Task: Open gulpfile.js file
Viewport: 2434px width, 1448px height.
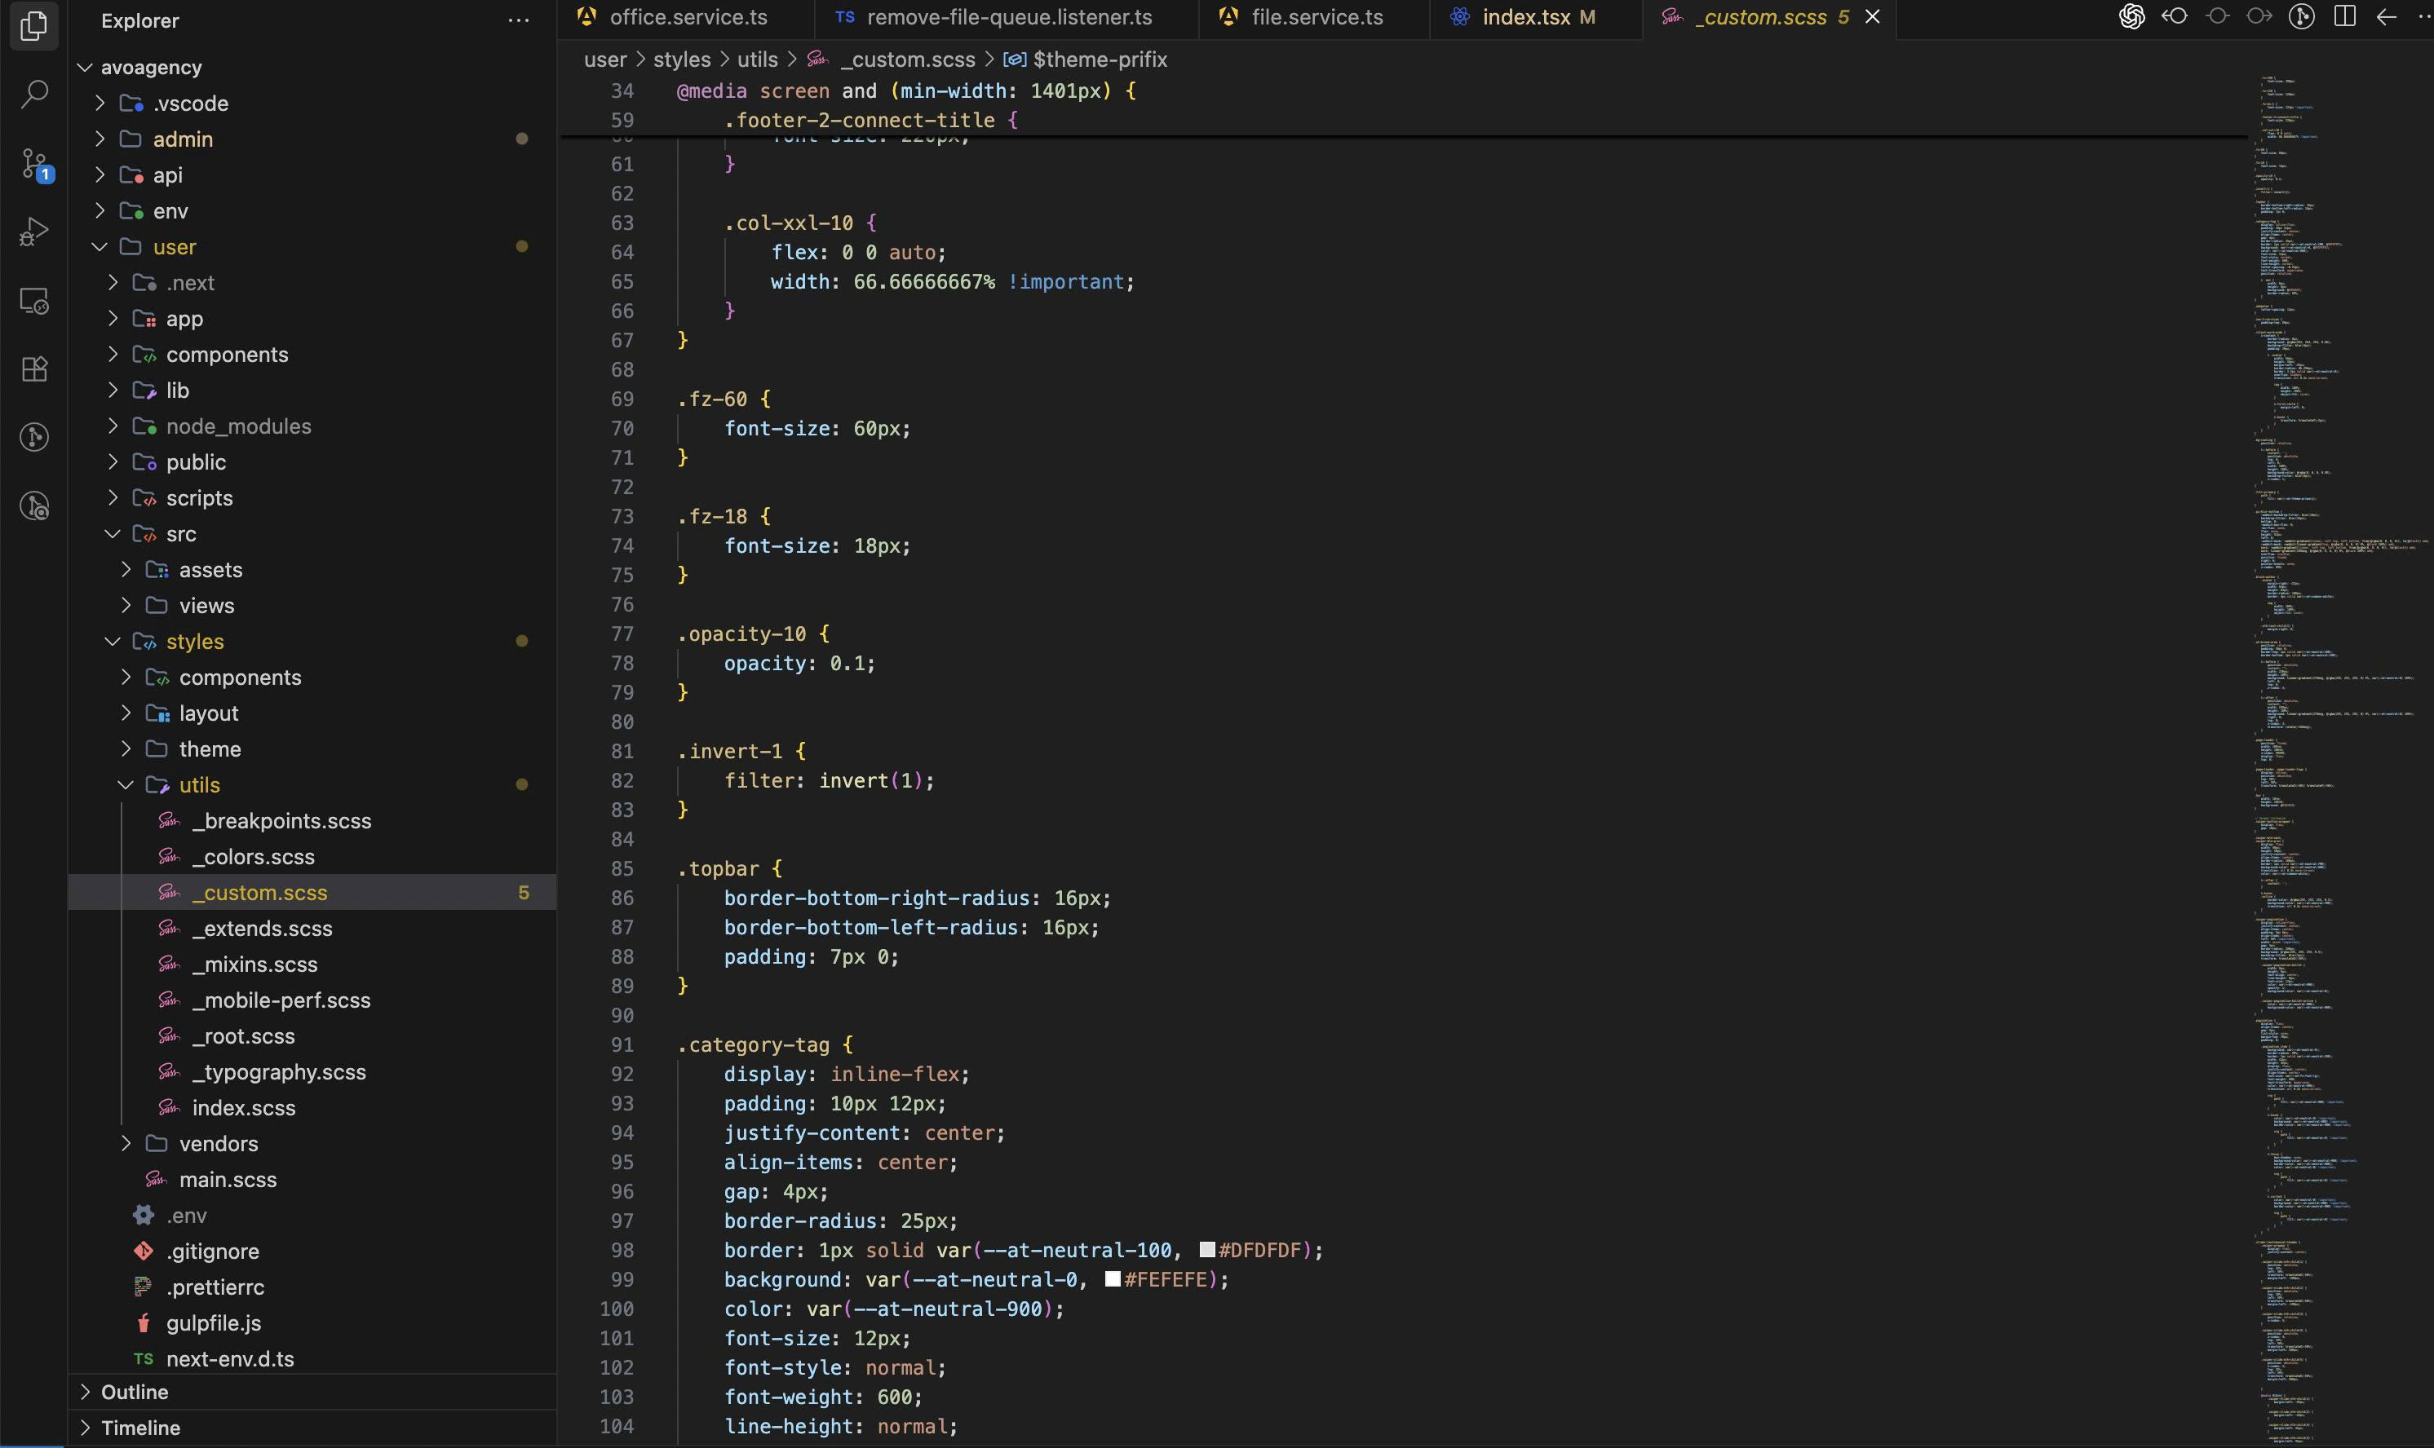Action: [x=312, y=1323]
